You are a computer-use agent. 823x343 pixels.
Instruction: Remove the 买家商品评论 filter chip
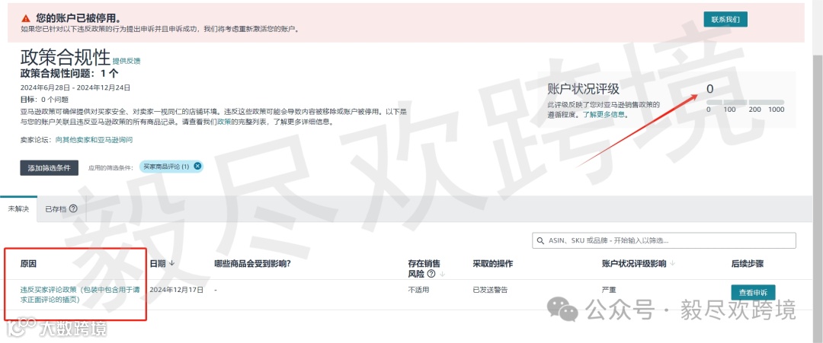pyautogui.click(x=197, y=166)
